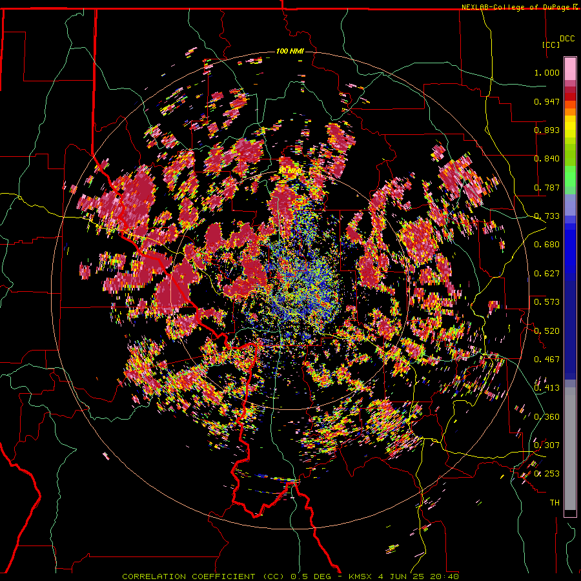Click the 0.680 color scale value
The image size is (581, 581).
(x=547, y=245)
